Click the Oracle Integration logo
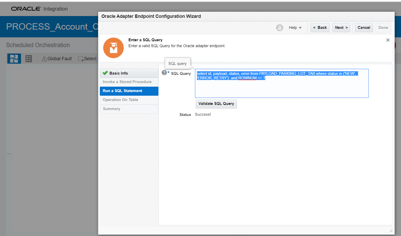 point(39,9)
